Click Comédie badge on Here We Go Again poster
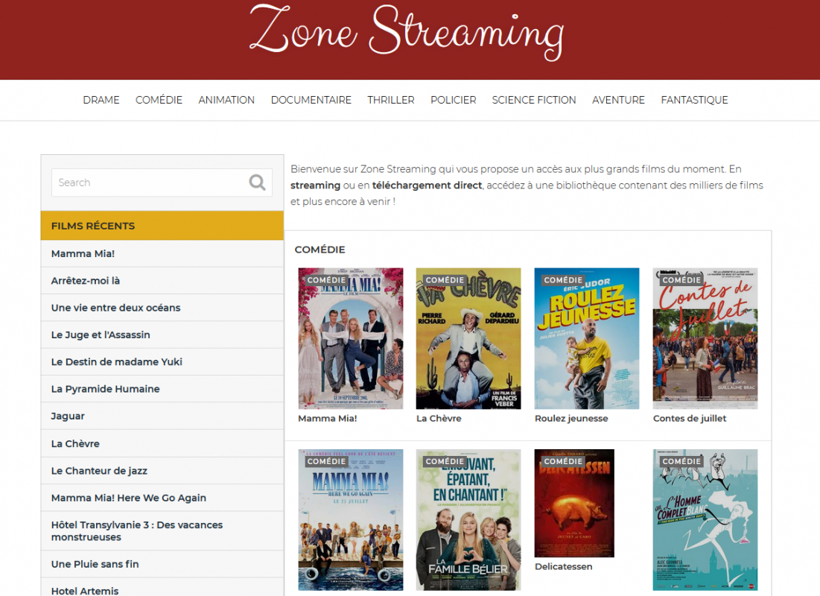Viewport: 820px width, 596px height. click(326, 461)
